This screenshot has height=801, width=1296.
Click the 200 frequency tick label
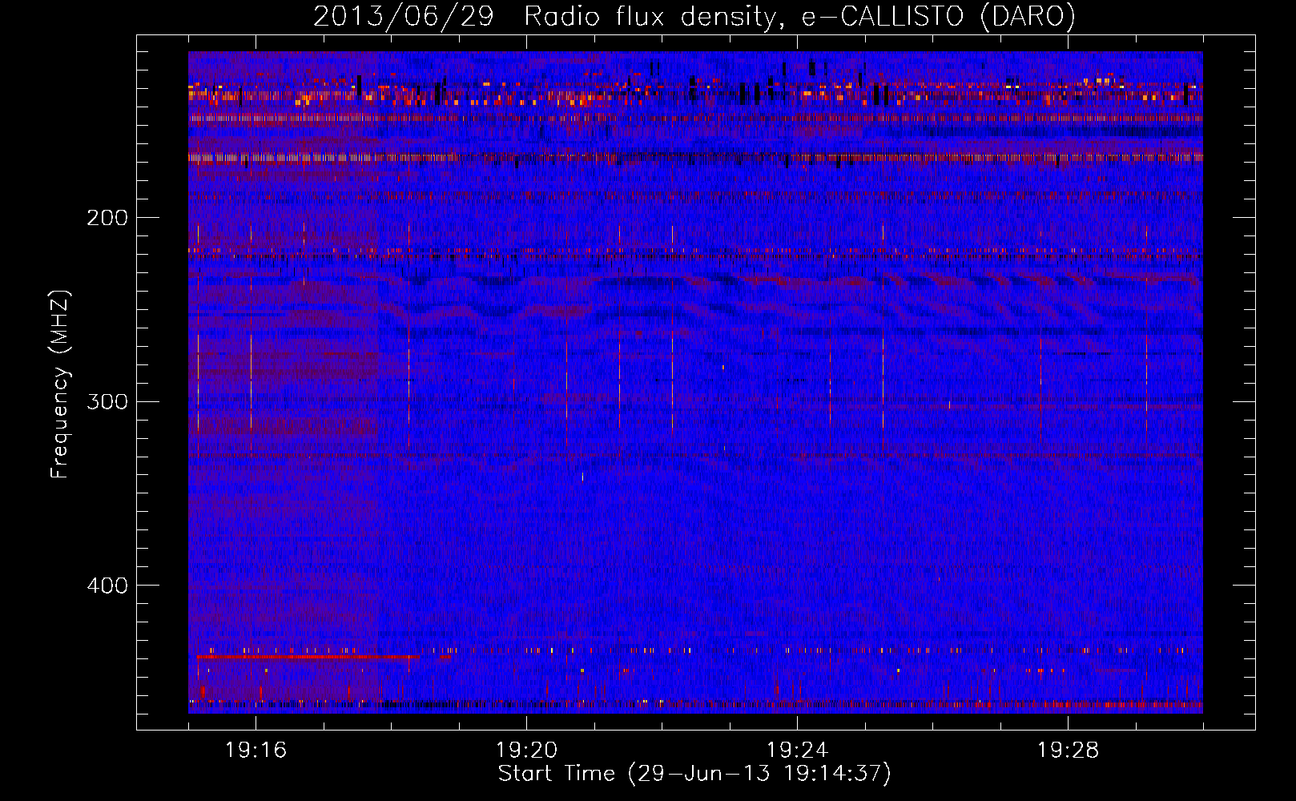tap(107, 218)
